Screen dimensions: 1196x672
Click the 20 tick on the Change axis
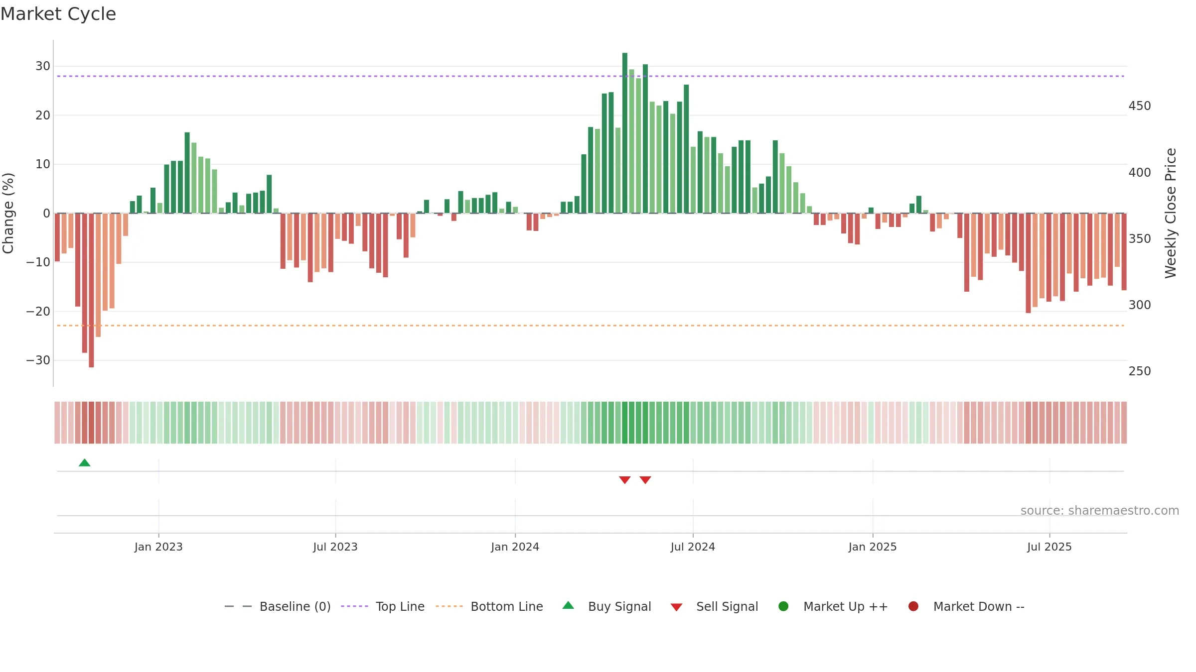[x=43, y=115]
